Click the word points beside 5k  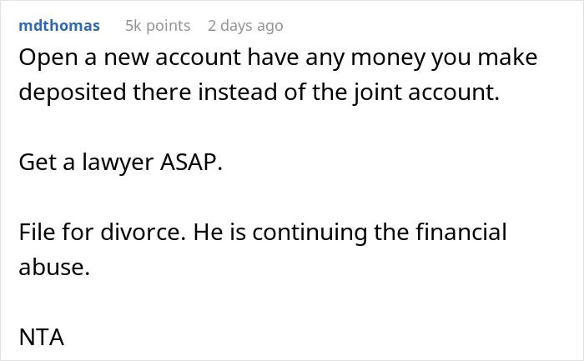tap(169, 26)
